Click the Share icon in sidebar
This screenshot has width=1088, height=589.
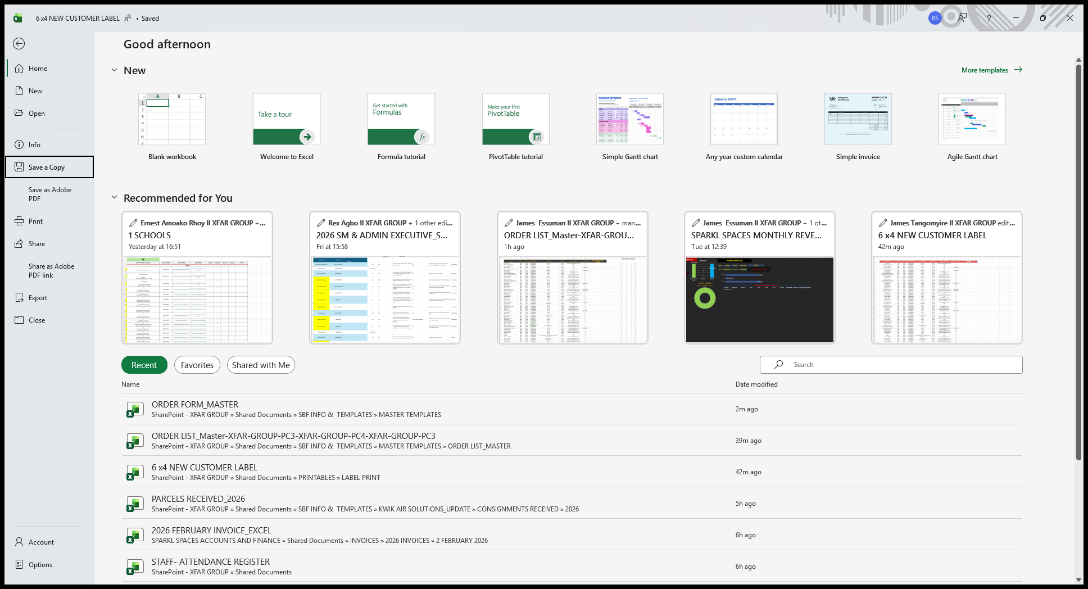pyautogui.click(x=19, y=244)
